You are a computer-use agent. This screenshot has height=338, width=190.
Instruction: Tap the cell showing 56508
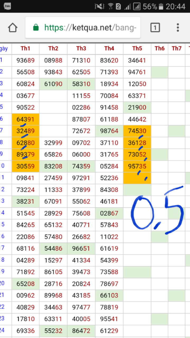click(x=26, y=72)
